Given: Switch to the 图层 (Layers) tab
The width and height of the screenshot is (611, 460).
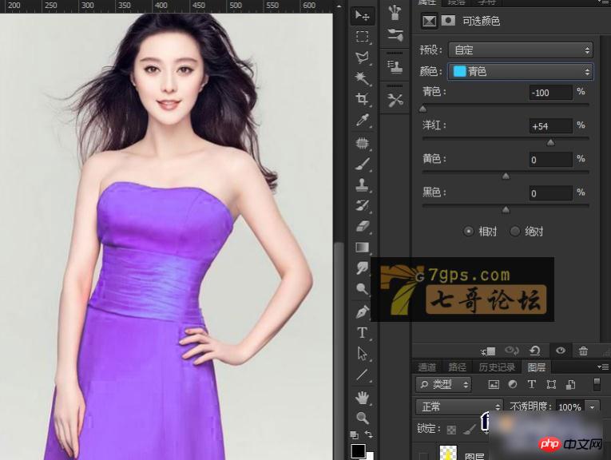Looking at the screenshot, I should click(537, 367).
